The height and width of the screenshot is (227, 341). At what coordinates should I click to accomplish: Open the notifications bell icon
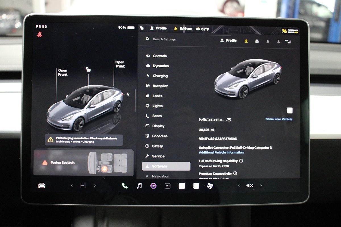pyautogui.click(x=268, y=41)
